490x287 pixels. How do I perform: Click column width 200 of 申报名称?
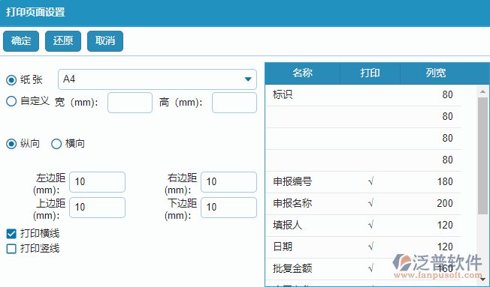pyautogui.click(x=445, y=204)
